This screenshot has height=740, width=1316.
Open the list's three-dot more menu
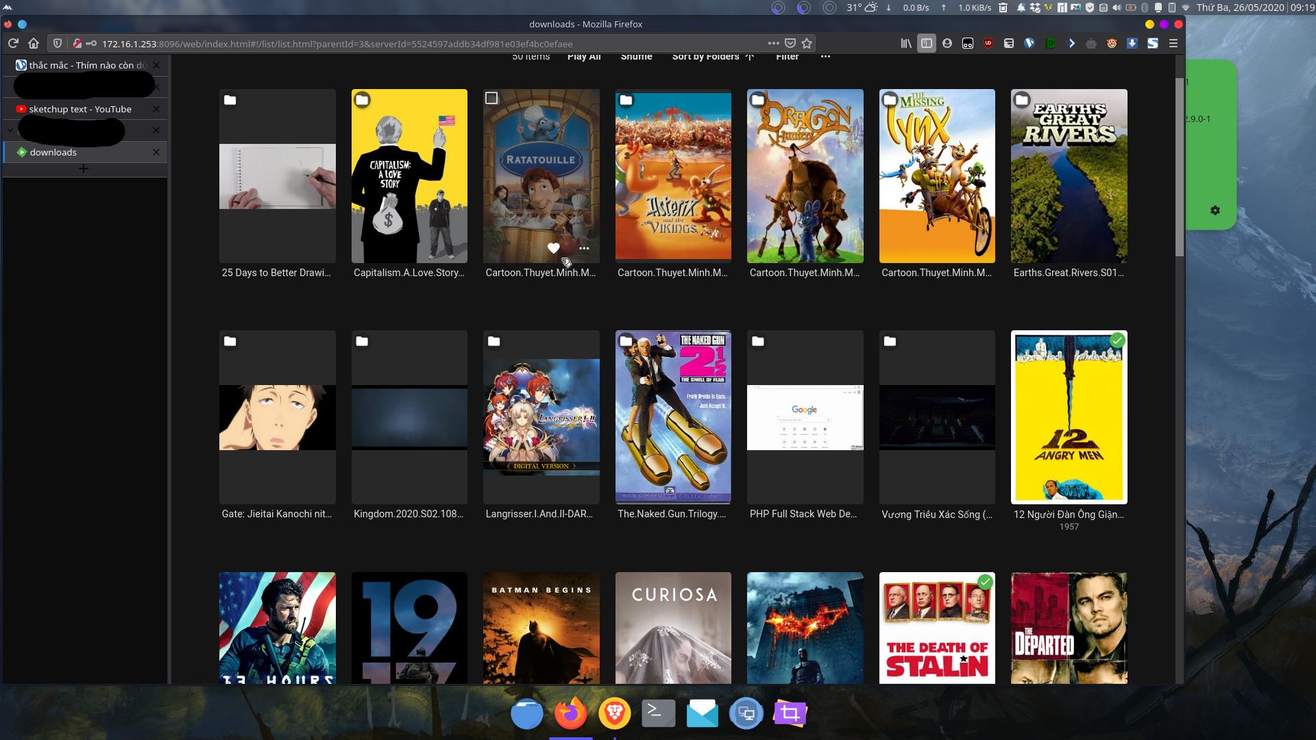[825, 56]
